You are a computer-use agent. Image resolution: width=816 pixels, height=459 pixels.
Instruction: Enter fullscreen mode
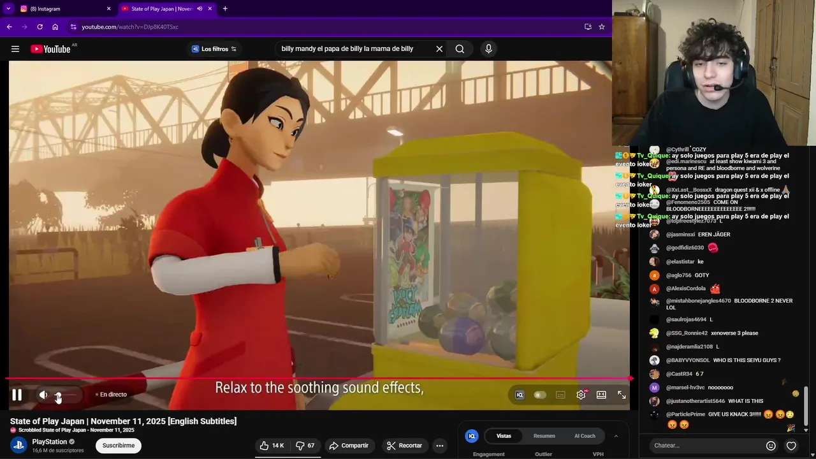click(622, 395)
